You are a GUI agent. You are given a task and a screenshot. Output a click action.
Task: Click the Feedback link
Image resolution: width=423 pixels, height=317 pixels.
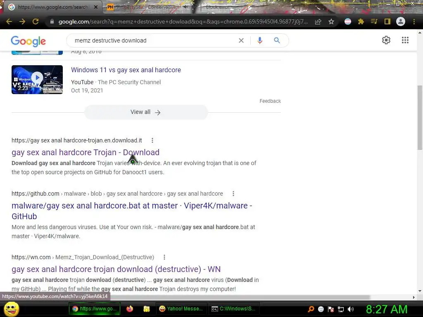(x=270, y=101)
